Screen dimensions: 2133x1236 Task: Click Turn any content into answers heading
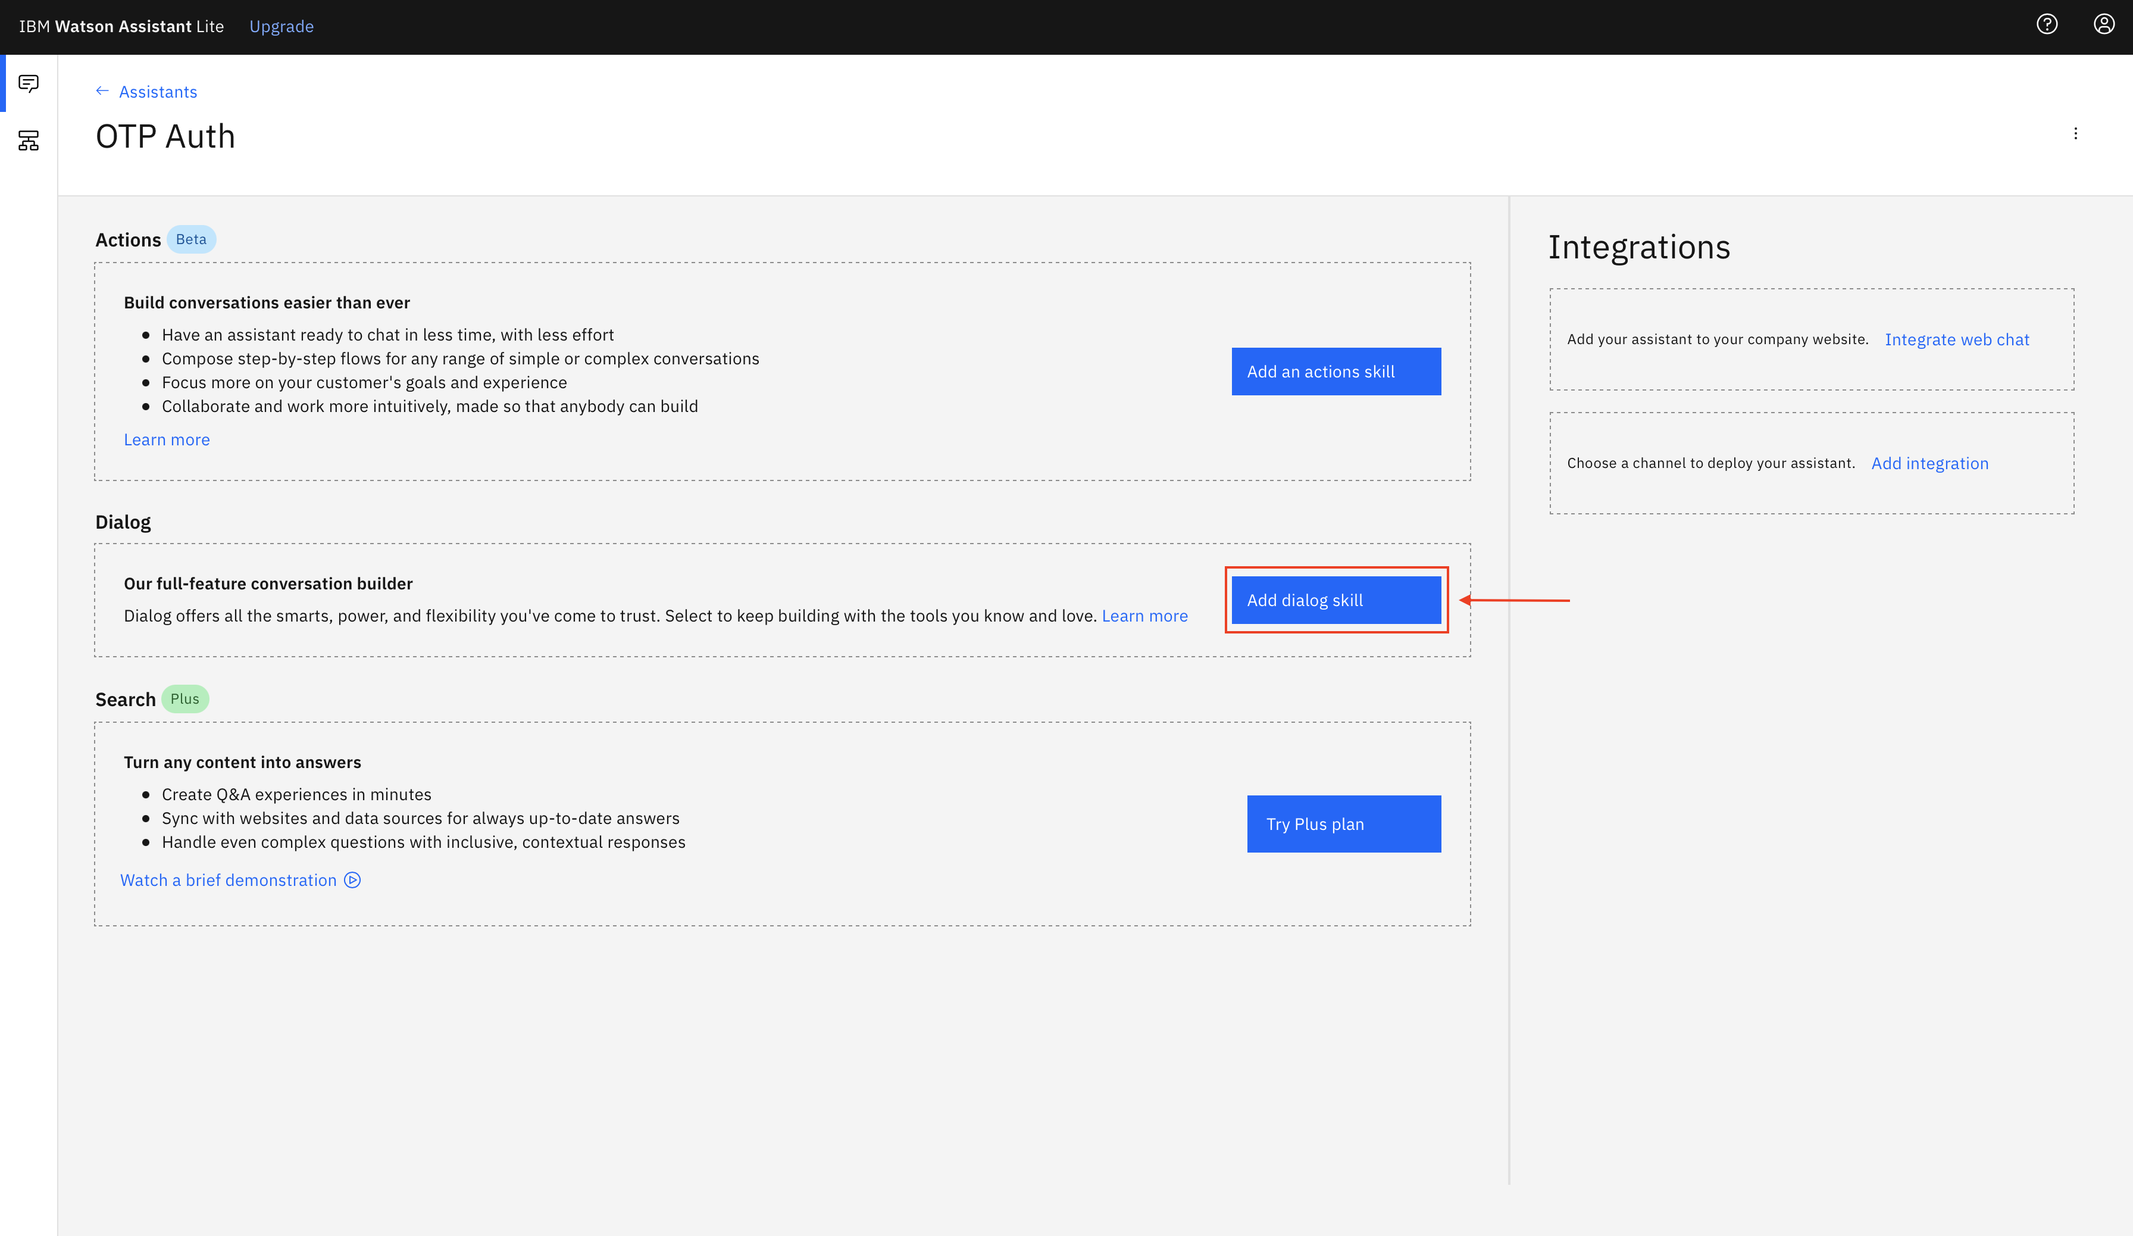pos(242,763)
